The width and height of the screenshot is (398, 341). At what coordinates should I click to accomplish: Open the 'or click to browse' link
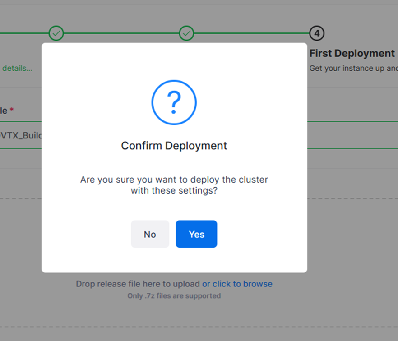(x=237, y=284)
